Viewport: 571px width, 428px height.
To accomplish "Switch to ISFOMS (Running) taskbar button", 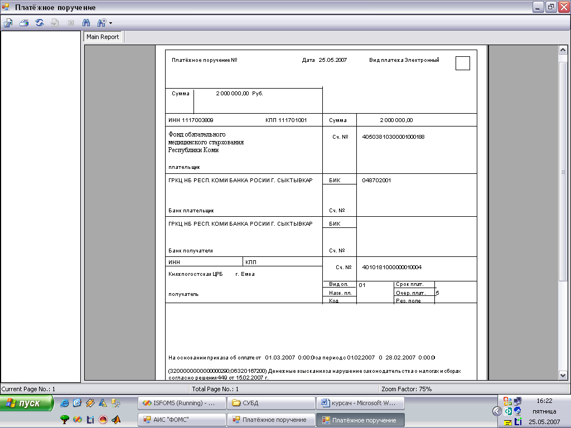I will [x=182, y=403].
